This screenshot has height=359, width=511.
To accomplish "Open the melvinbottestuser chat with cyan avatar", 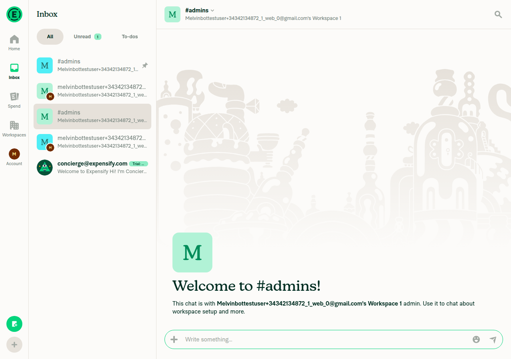I will [x=92, y=142].
